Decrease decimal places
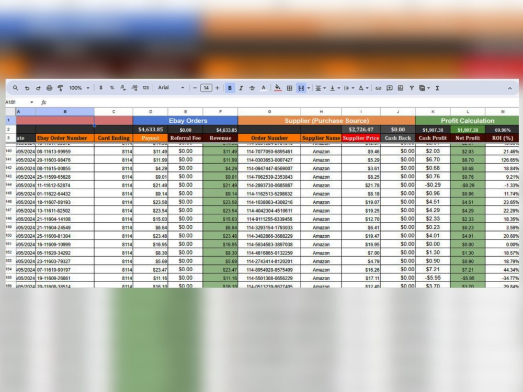 point(123,88)
